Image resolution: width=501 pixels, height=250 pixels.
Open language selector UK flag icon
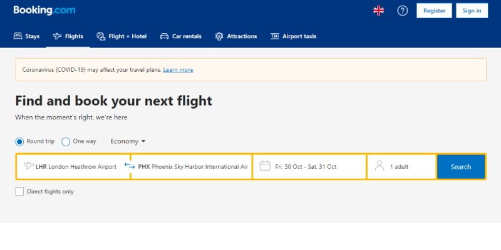[x=379, y=11]
